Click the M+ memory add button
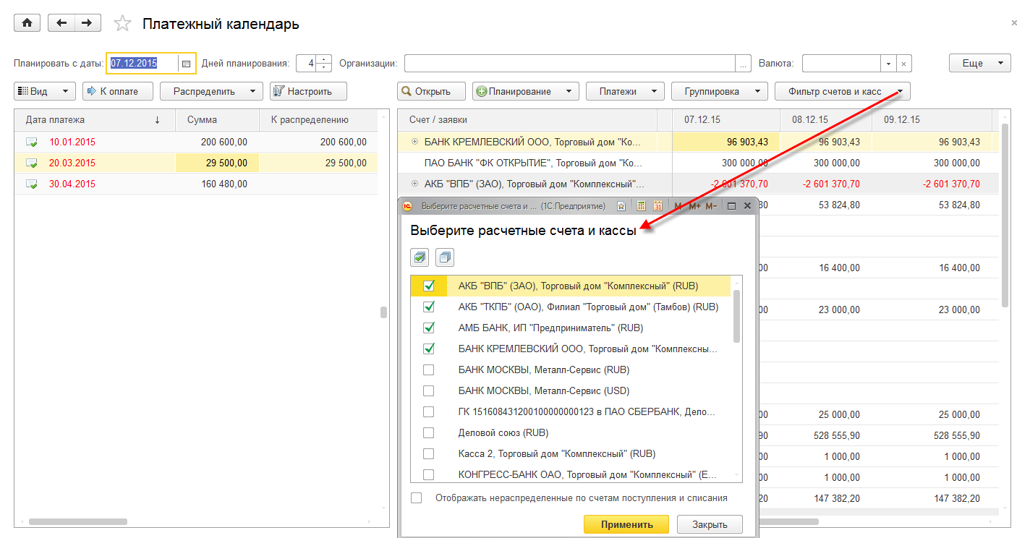 [694, 206]
